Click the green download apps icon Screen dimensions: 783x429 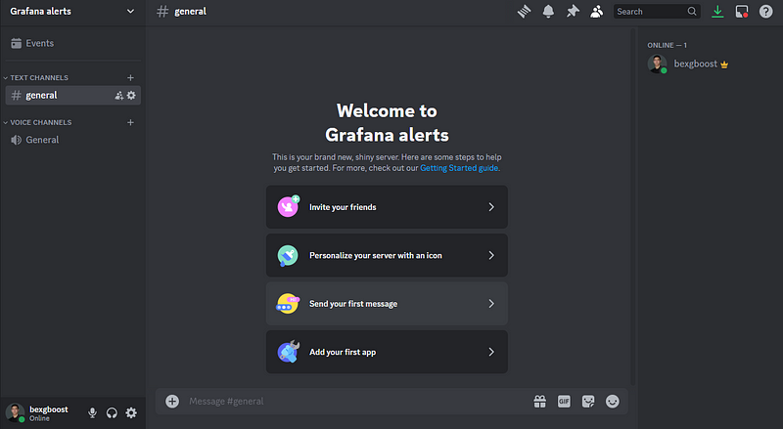[717, 11]
